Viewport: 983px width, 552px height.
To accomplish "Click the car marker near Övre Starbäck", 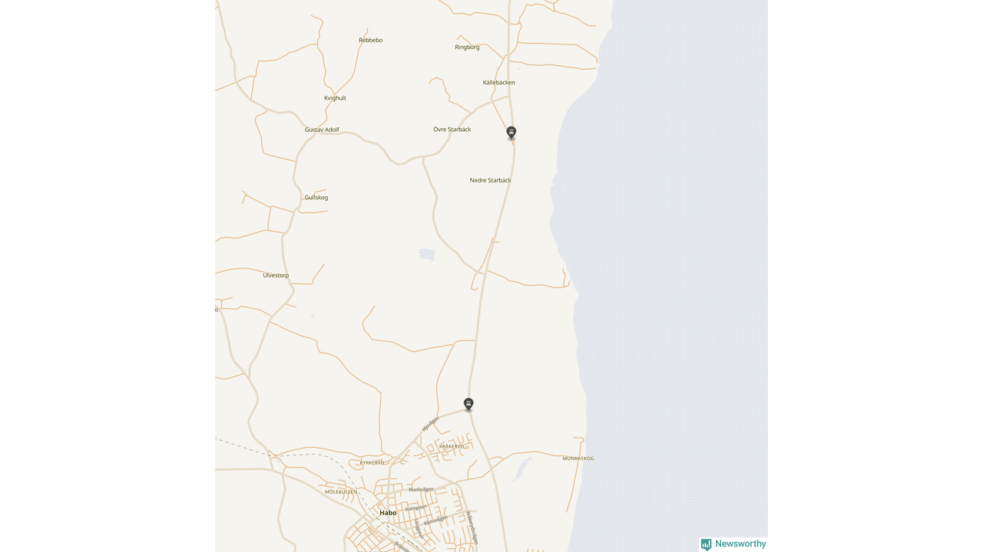I will (511, 133).
